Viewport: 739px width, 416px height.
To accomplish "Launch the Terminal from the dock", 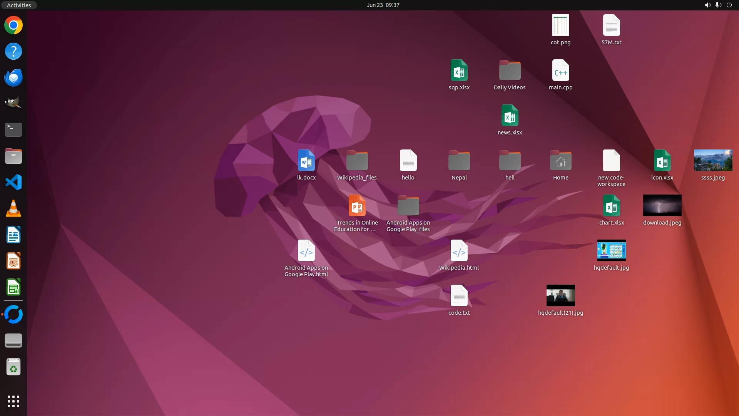I will click(13, 130).
